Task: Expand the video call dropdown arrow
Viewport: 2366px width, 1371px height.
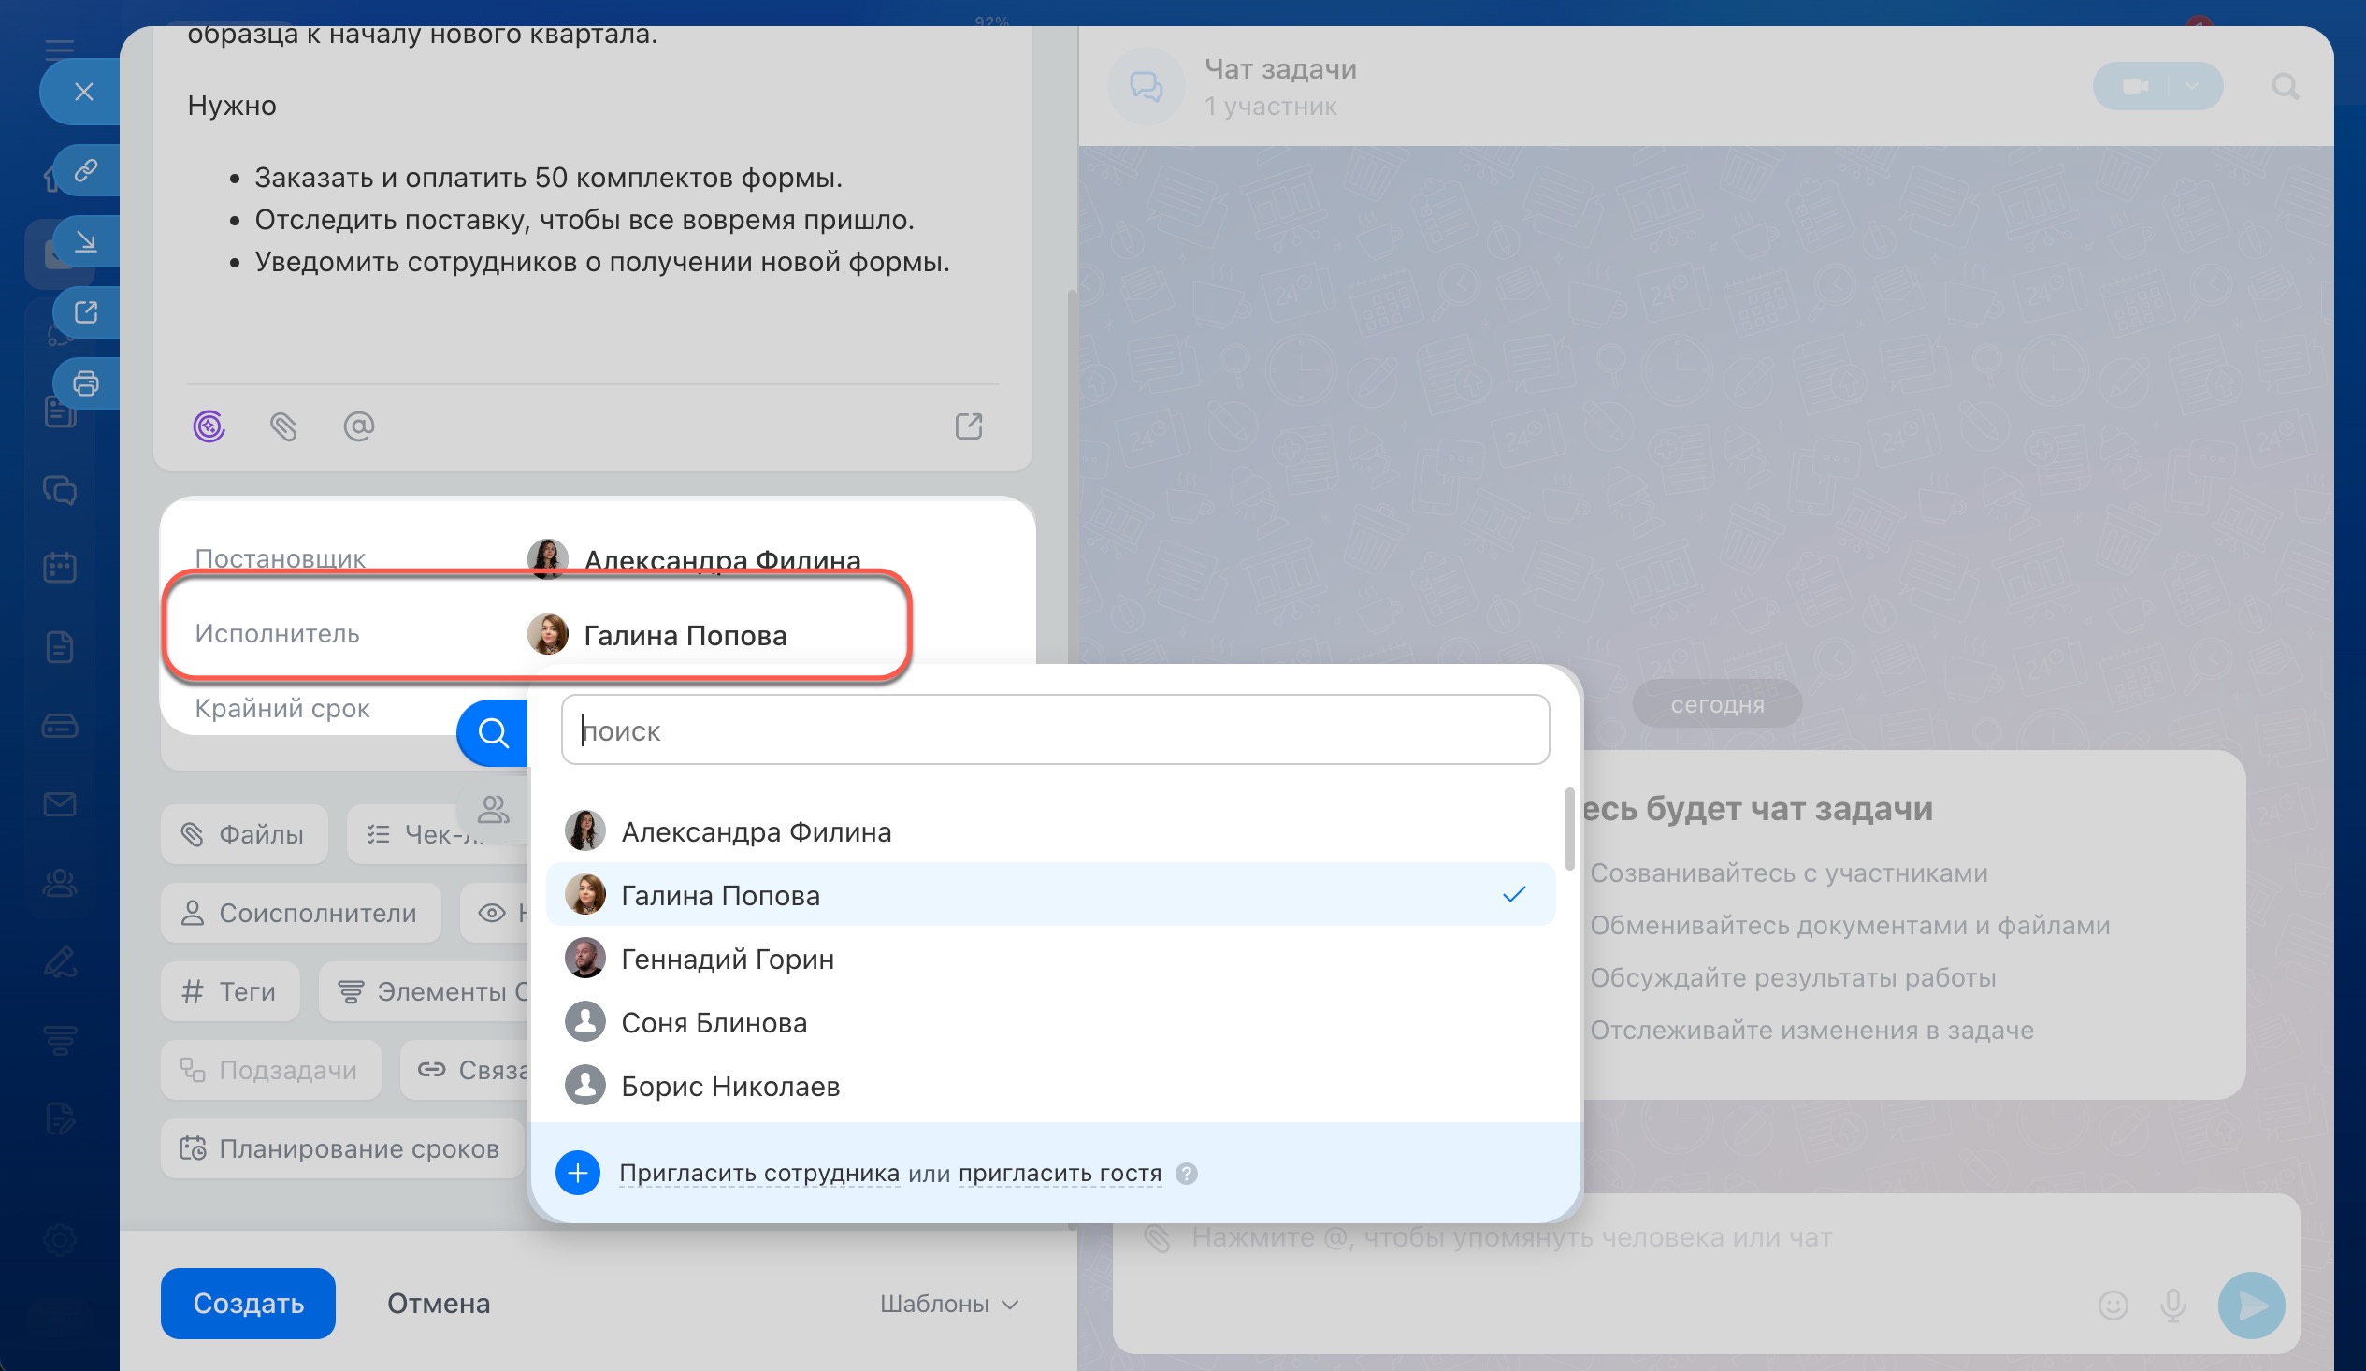Action: (2191, 86)
